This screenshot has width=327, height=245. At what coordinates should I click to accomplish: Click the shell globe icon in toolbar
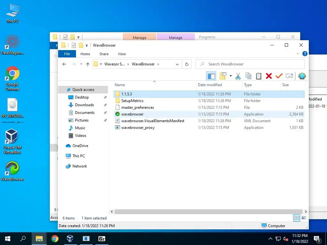302,76
